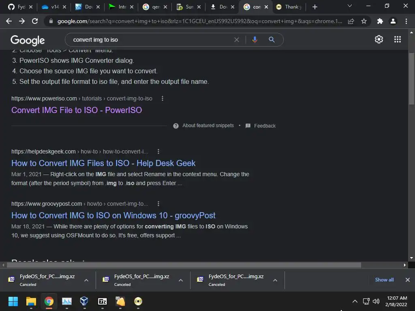
Task: Expand third canceled FydeOS download options
Action: coord(275,280)
